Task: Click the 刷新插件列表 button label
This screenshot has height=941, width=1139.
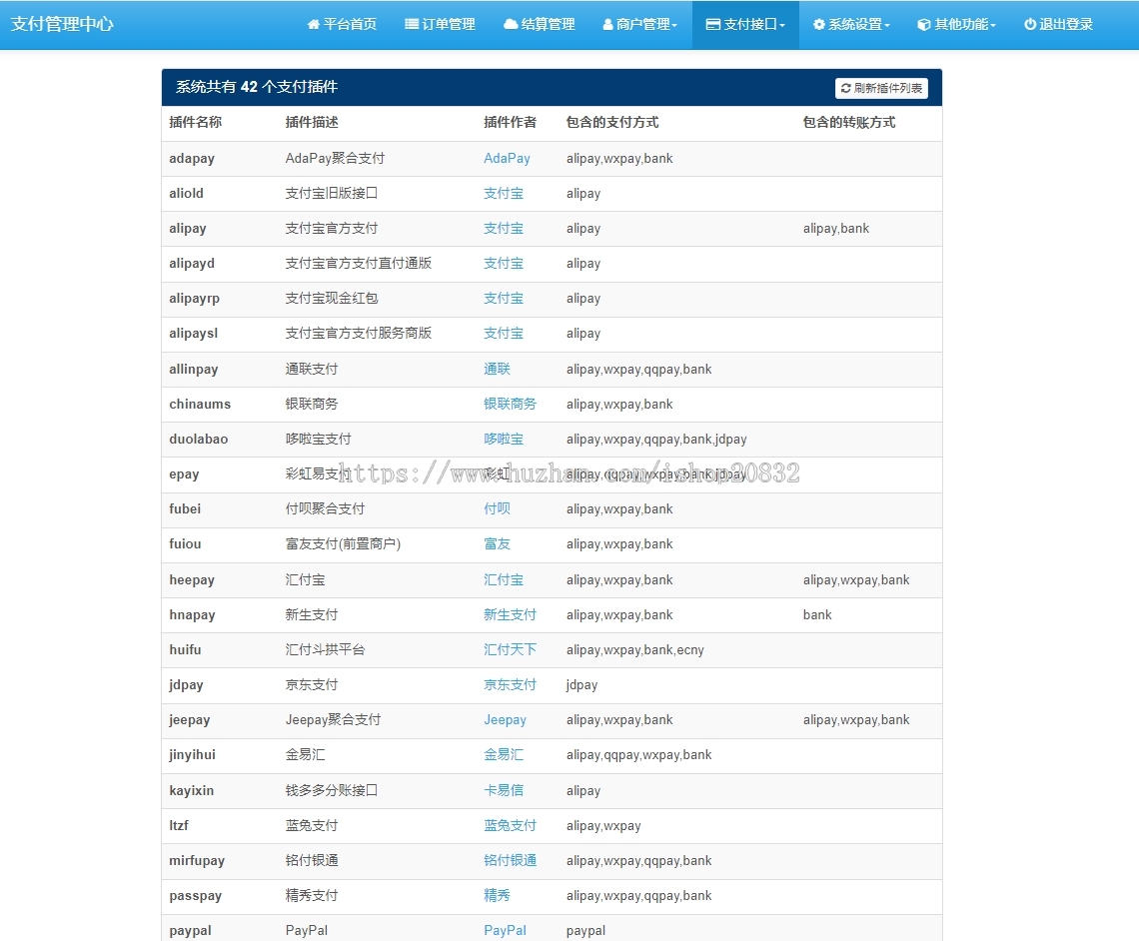Action: pos(887,88)
